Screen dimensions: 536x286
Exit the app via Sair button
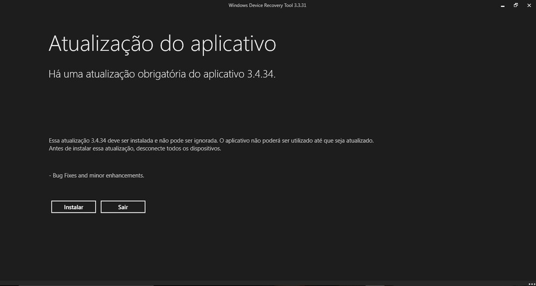(x=123, y=207)
